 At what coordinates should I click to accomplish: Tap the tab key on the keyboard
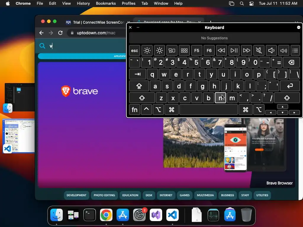tap(137, 74)
